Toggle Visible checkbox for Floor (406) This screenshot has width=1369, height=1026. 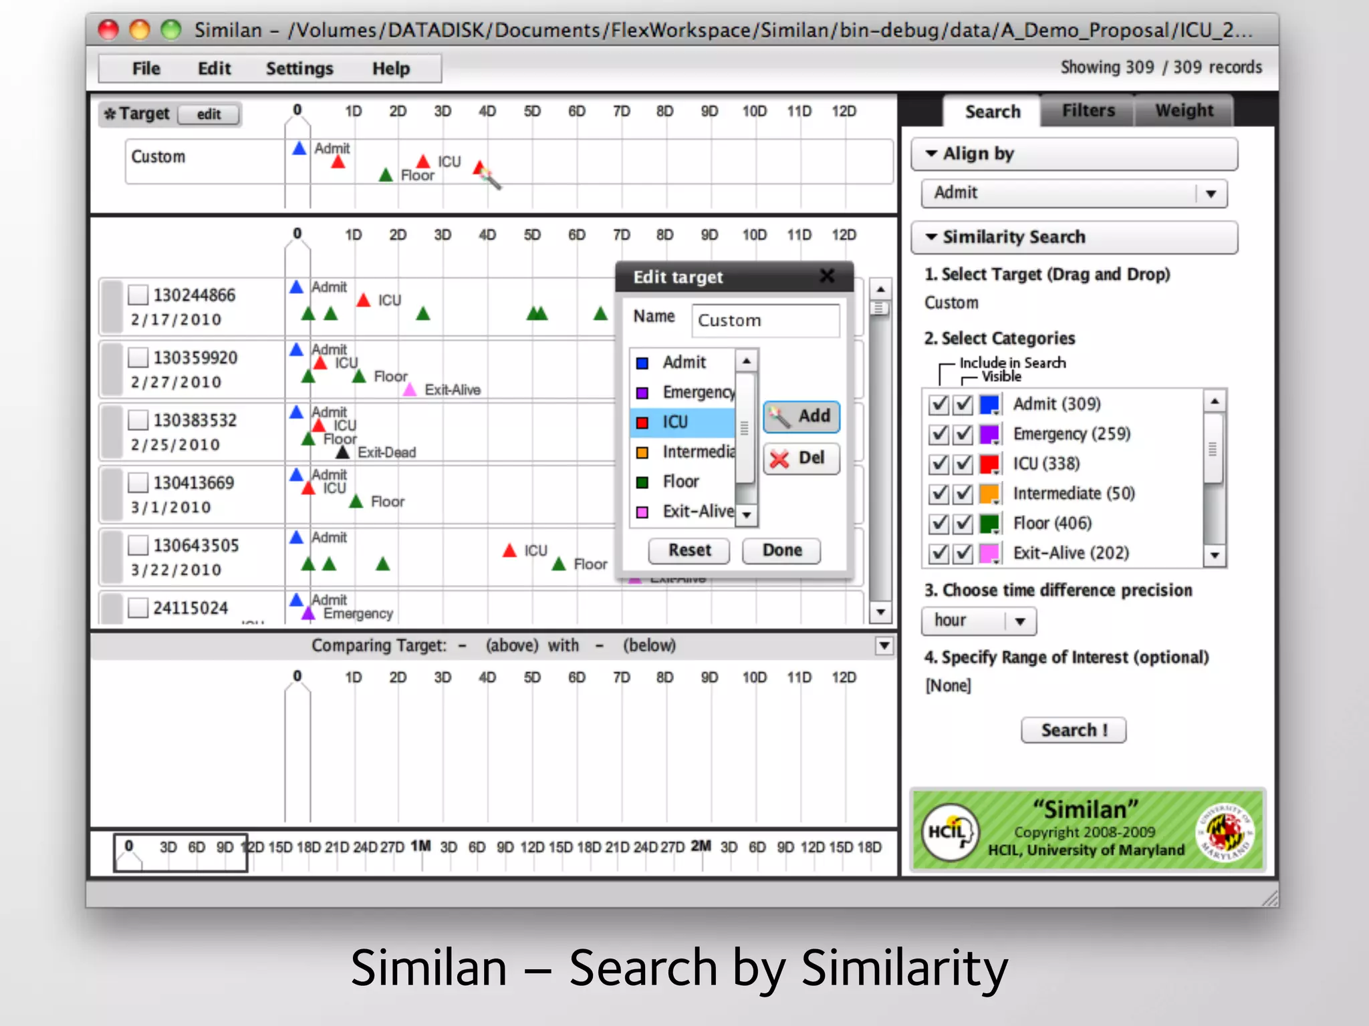[963, 523]
